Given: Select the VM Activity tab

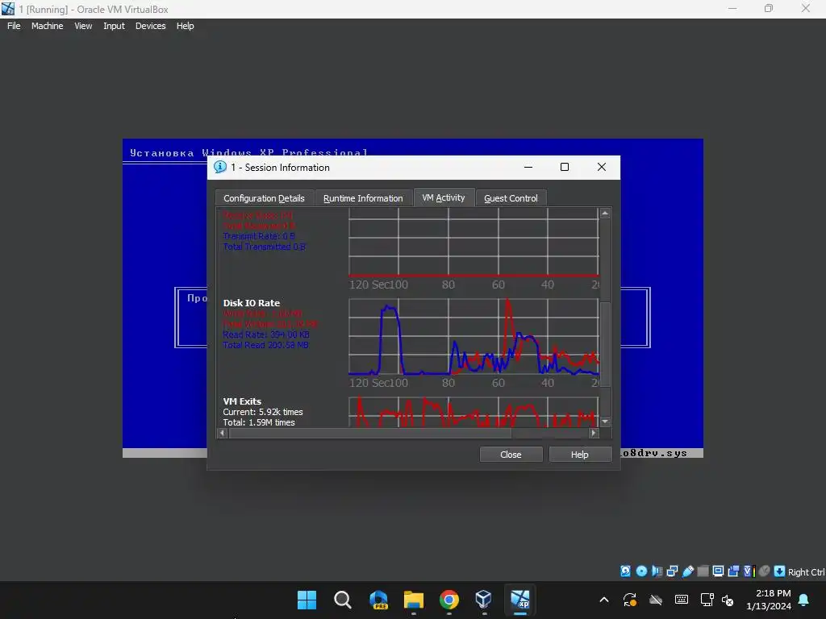Looking at the screenshot, I should 444,197.
